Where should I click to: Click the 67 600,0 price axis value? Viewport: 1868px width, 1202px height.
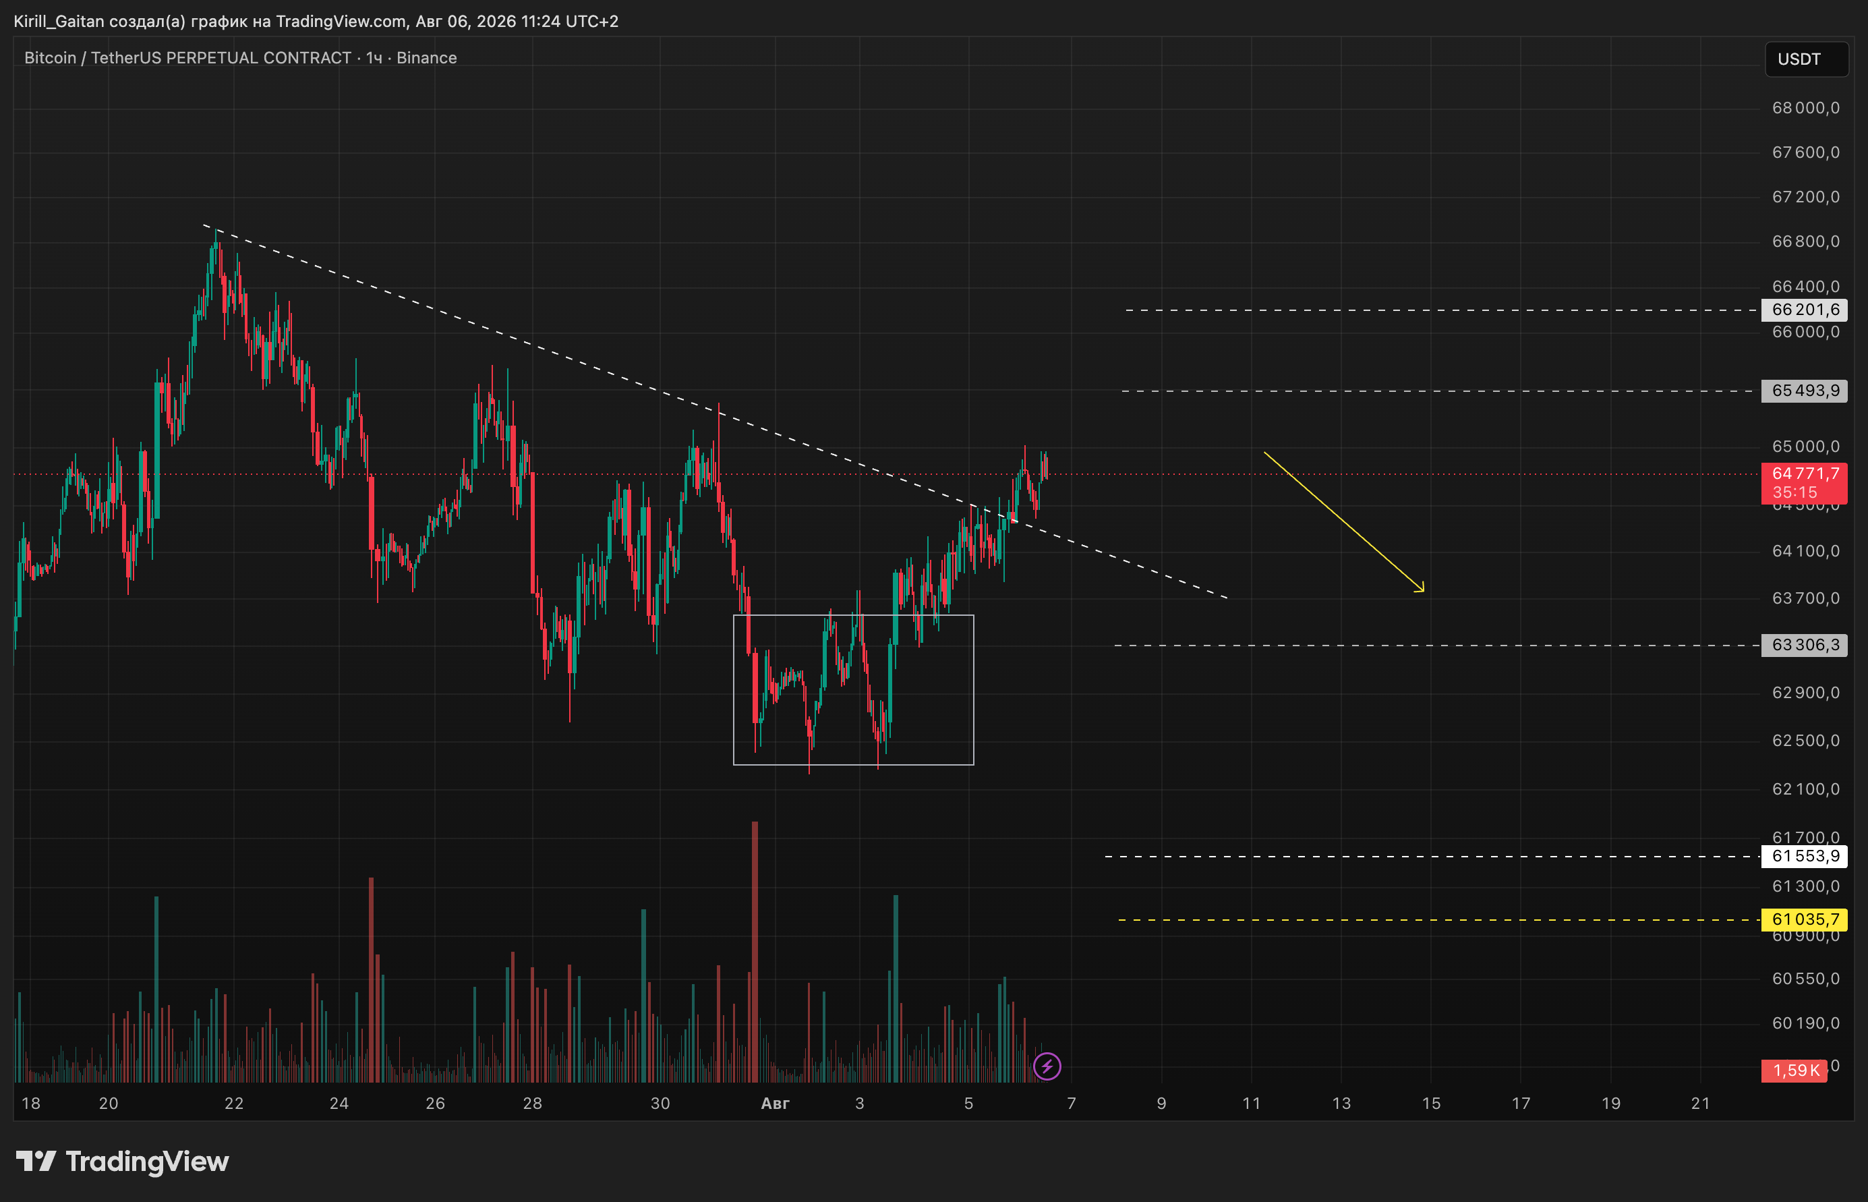click(x=1805, y=152)
